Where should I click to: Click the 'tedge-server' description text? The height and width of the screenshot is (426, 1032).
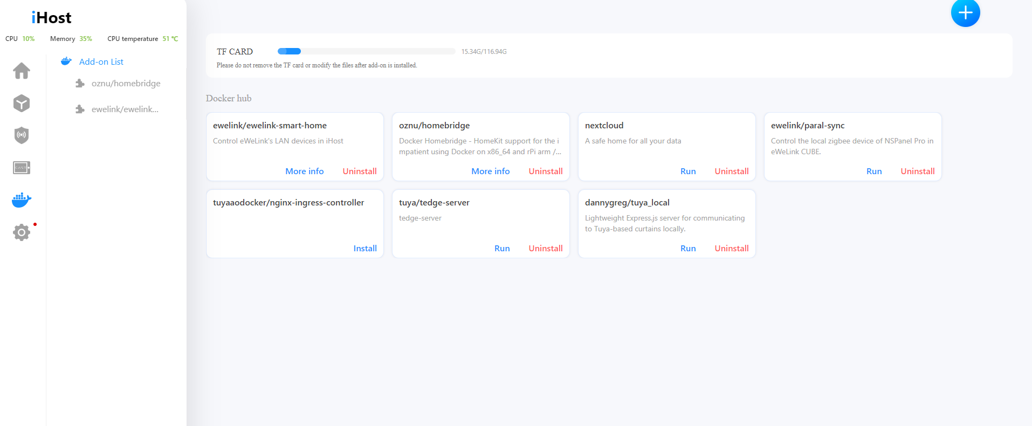tap(420, 218)
